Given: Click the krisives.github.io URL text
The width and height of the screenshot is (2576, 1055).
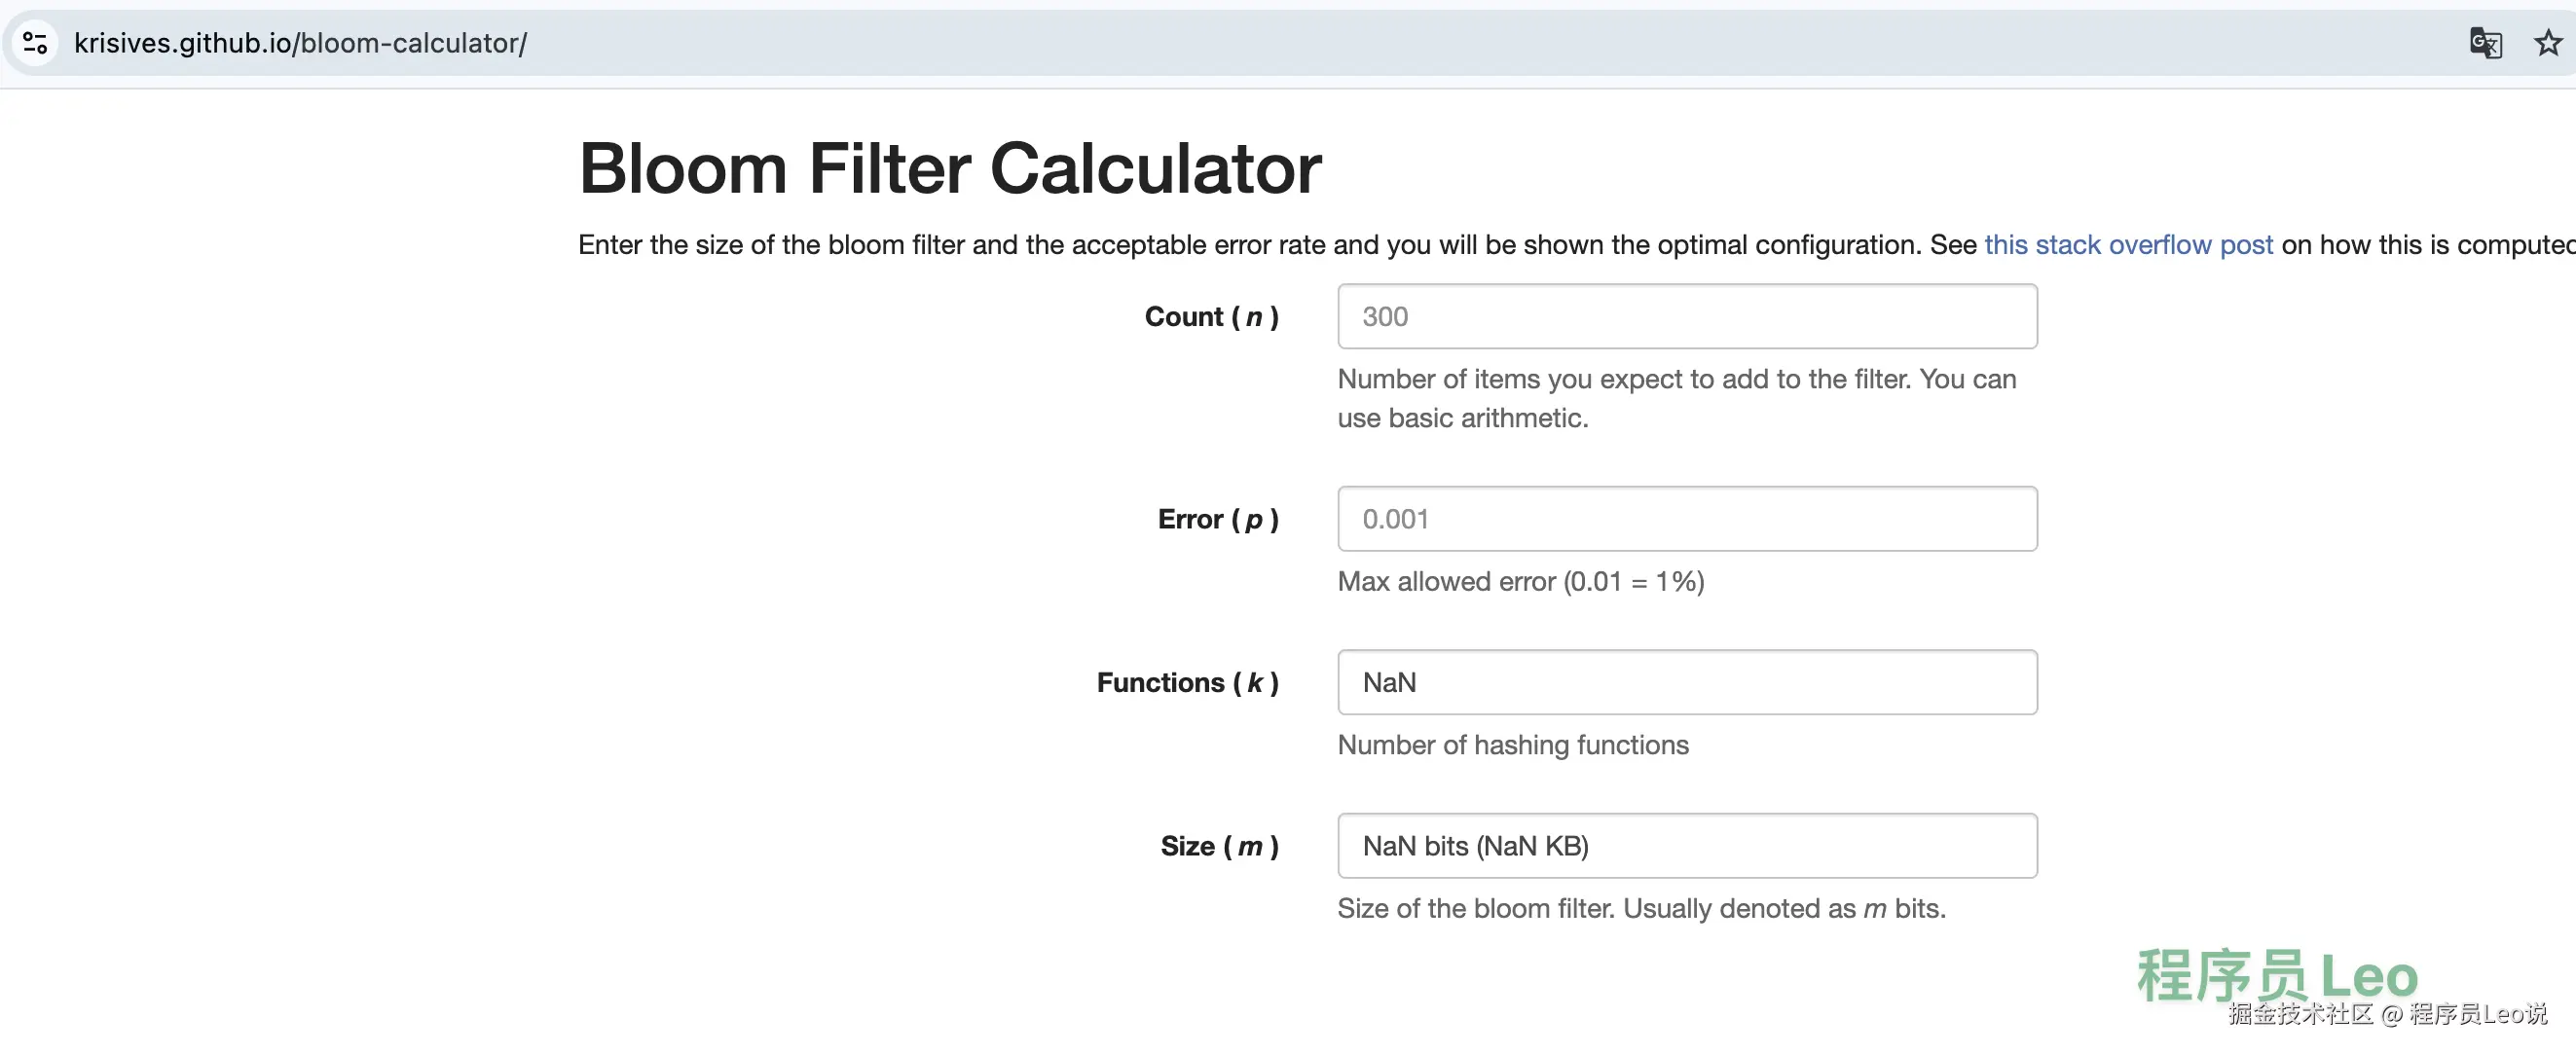Looking at the screenshot, I should pos(300,43).
